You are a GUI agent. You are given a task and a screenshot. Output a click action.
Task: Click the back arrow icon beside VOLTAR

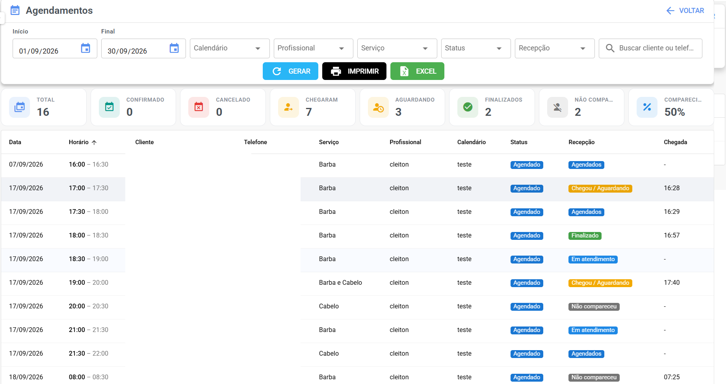670,11
